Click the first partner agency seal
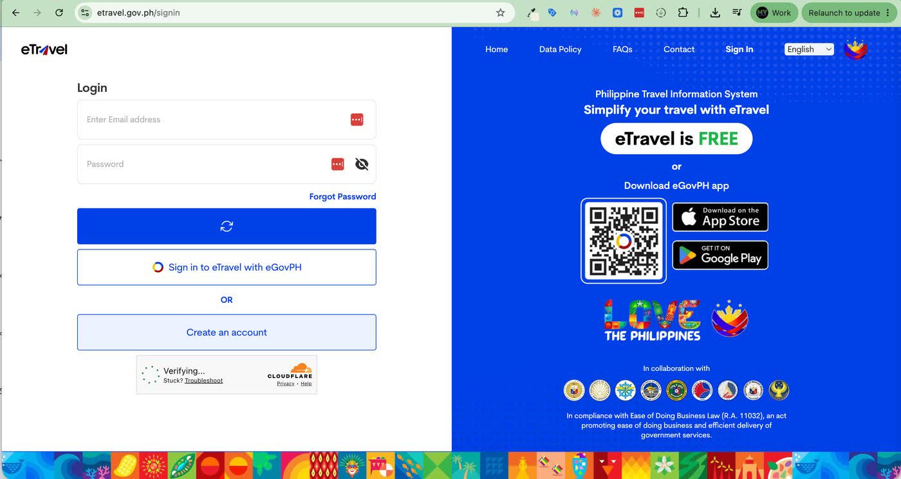 [x=573, y=390]
